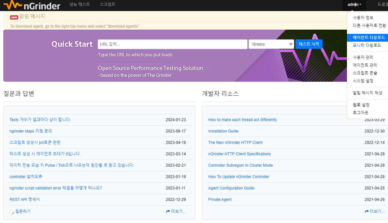
Task: Select 에이전트 관리 menu item
Action: coord(365,65)
